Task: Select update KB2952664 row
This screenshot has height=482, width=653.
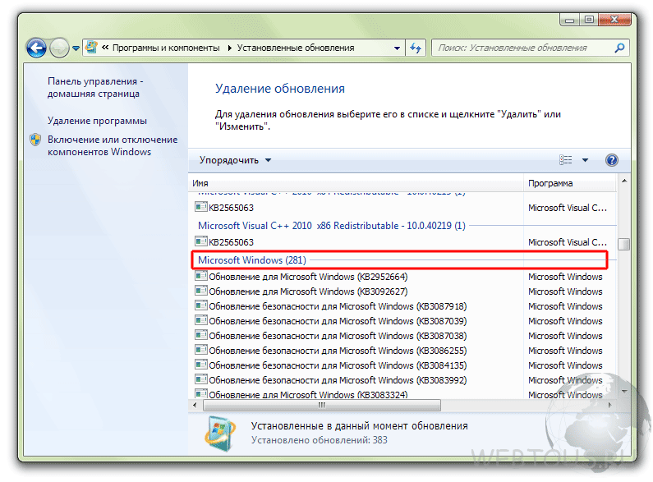Action: tap(403, 277)
